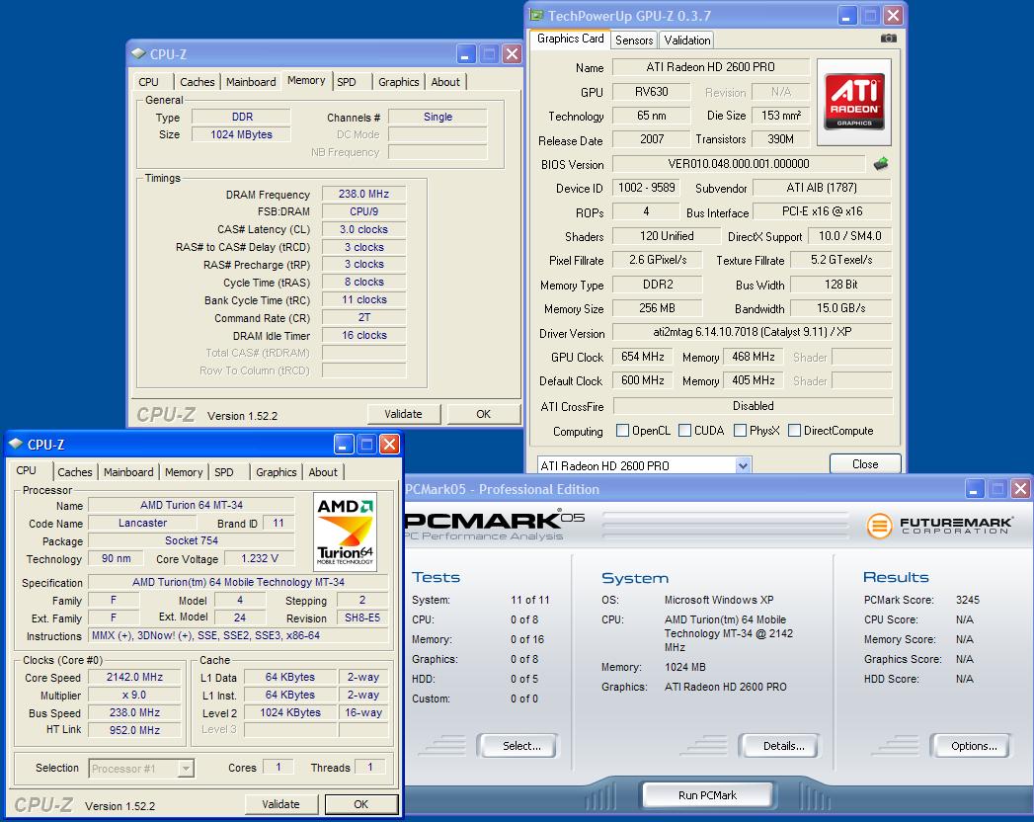Click the Close button in GPU-Z

[864, 463]
